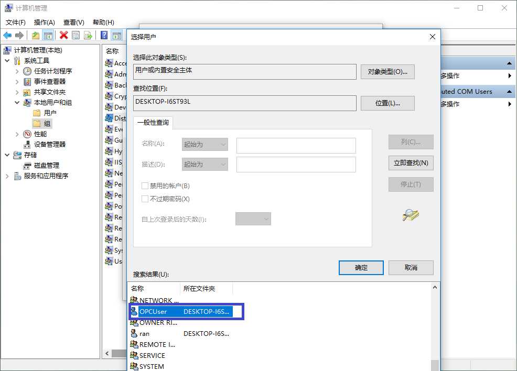This screenshot has width=517, height=371.
Task: Open the 操作(A) menu
Action: pyautogui.click(x=44, y=23)
